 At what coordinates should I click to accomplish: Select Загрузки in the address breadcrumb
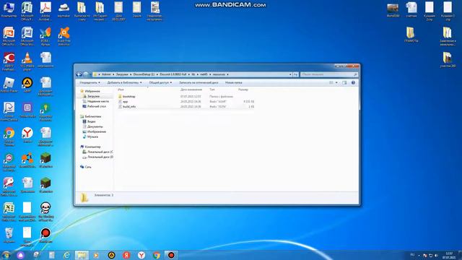click(122, 74)
